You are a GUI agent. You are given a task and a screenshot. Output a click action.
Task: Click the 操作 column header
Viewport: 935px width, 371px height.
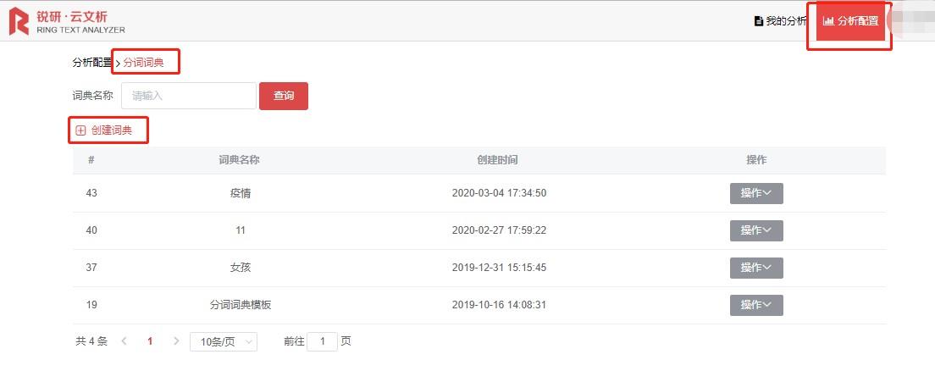756,160
